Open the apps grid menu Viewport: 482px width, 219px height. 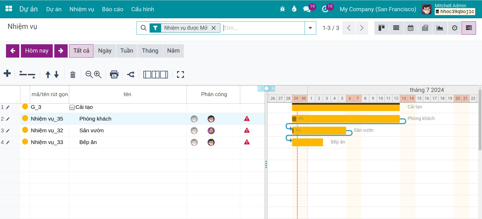click(x=9, y=9)
